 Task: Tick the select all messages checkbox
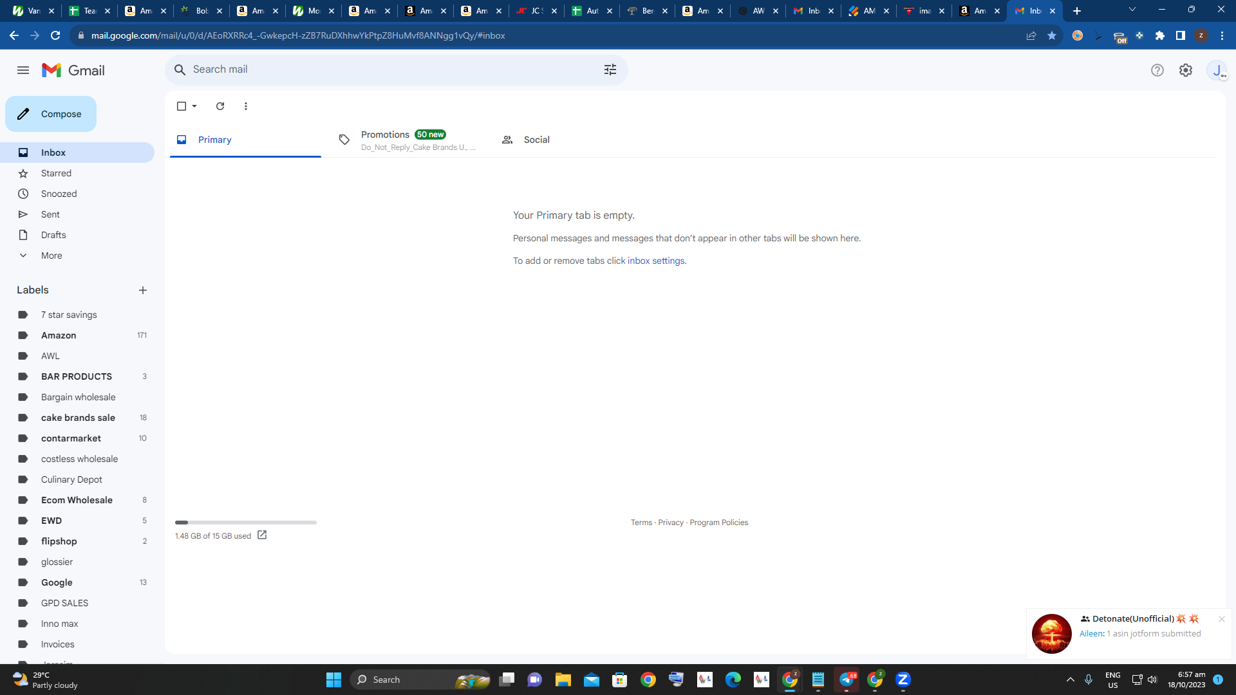pyautogui.click(x=182, y=106)
